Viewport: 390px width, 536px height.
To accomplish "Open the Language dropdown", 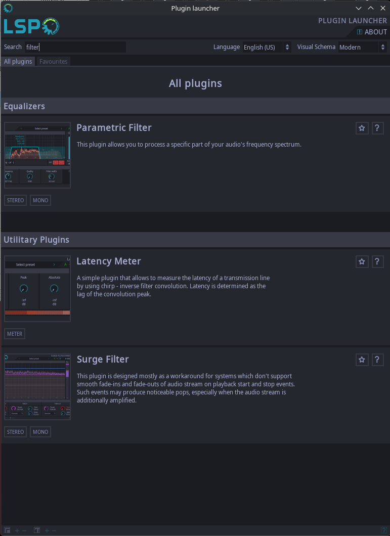I will [267, 47].
